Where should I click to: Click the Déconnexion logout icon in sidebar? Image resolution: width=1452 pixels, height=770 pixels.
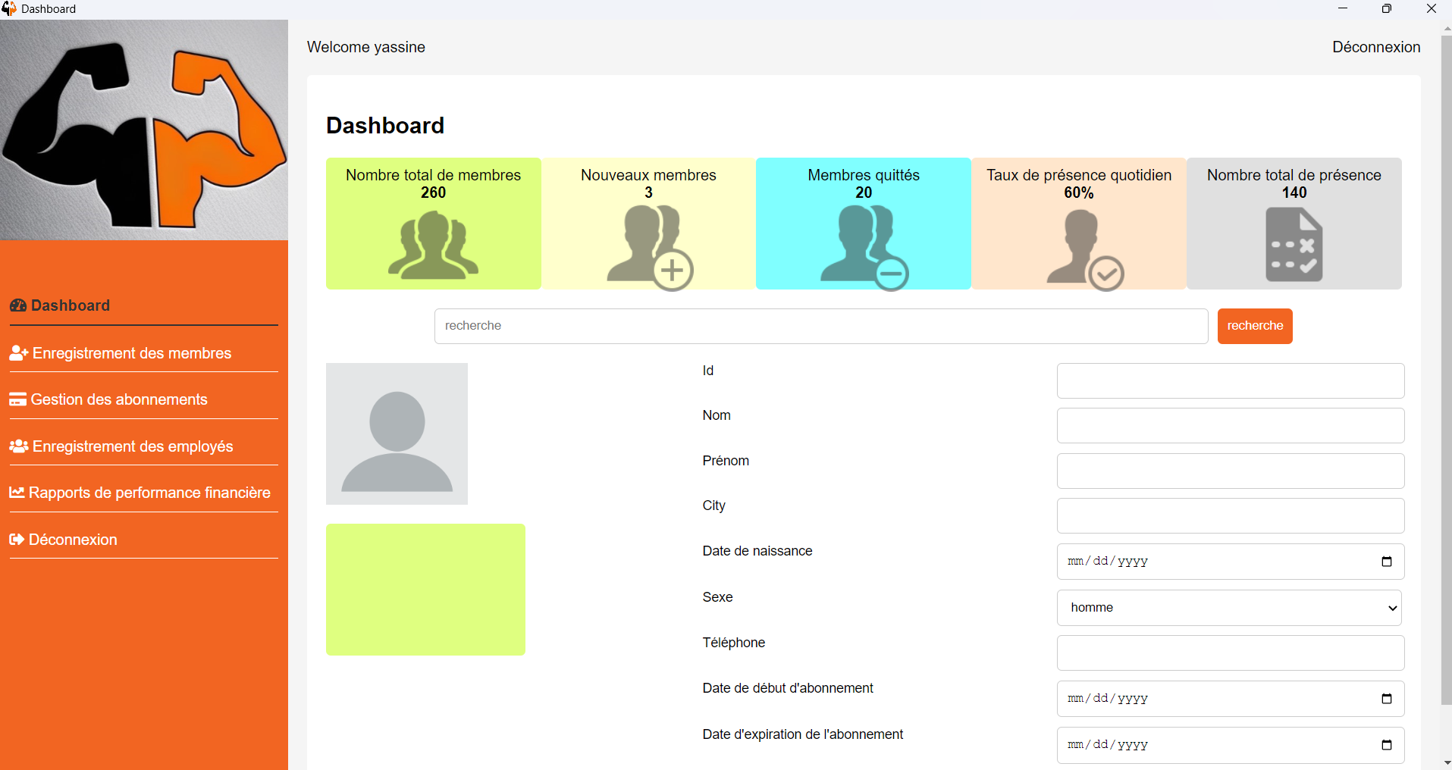pyautogui.click(x=16, y=540)
